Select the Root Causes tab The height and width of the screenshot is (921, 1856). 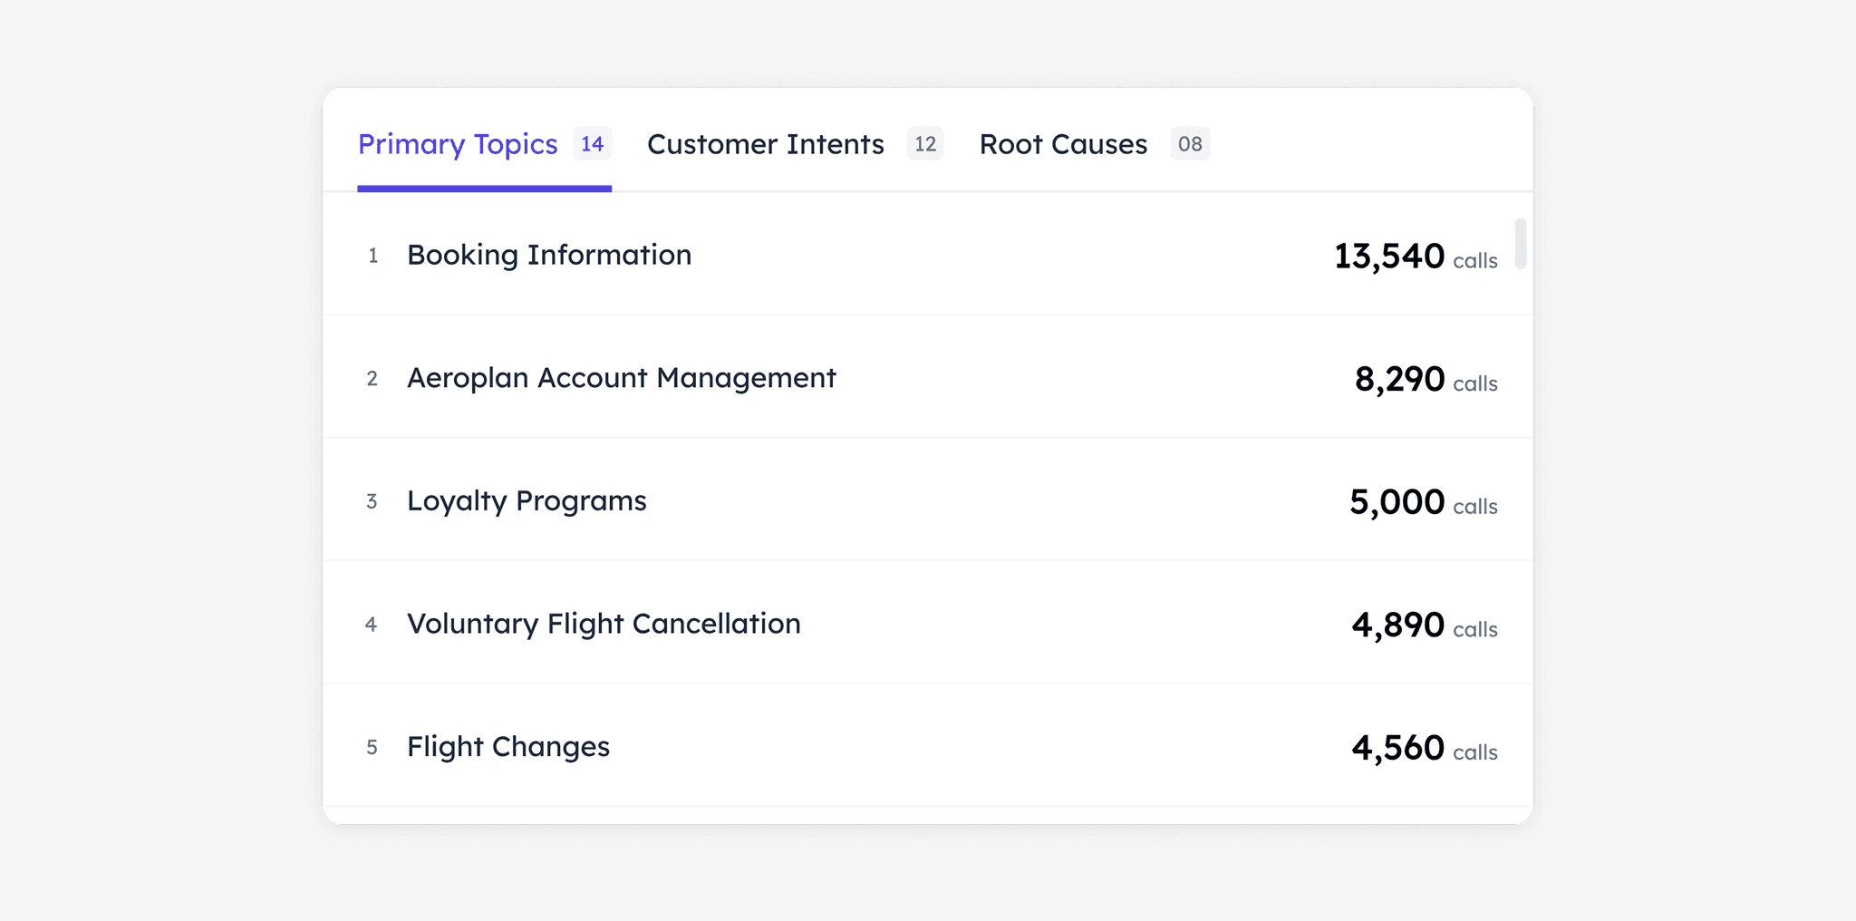[1063, 145]
